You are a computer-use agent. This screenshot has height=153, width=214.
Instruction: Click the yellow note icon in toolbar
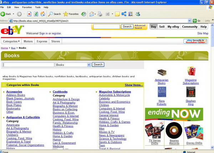[117, 14]
